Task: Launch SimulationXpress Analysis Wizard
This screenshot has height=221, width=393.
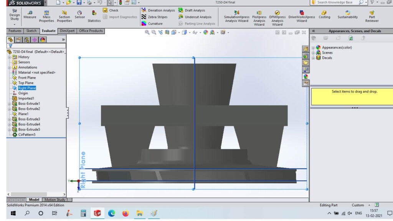Action: [x=236, y=16]
